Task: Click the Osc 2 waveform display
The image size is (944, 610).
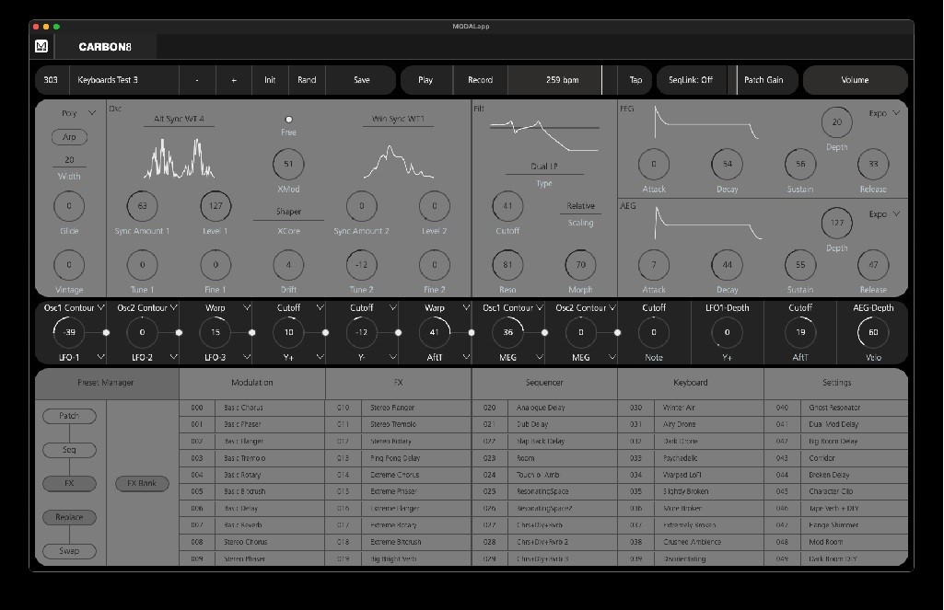Action: pyautogui.click(x=398, y=163)
